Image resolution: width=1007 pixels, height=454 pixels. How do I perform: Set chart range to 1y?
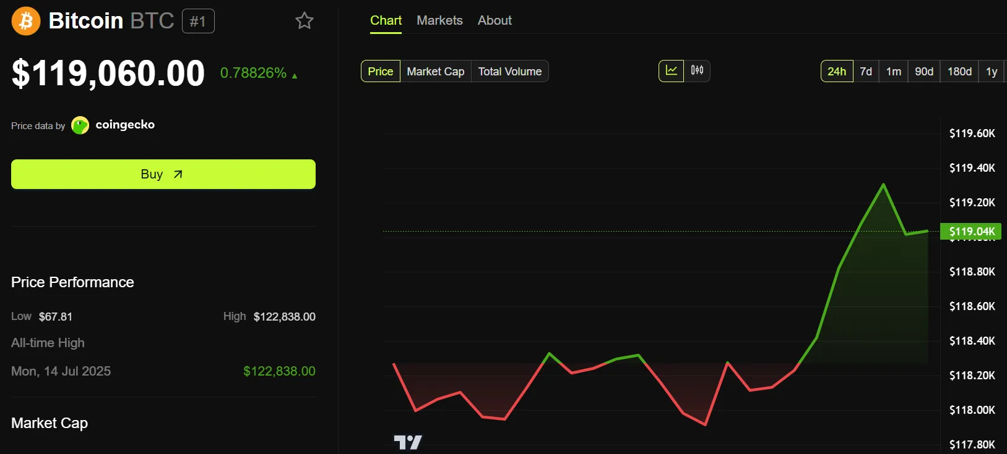tap(992, 71)
